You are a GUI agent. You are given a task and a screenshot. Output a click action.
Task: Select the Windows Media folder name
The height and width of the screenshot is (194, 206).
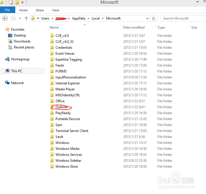click(67, 149)
